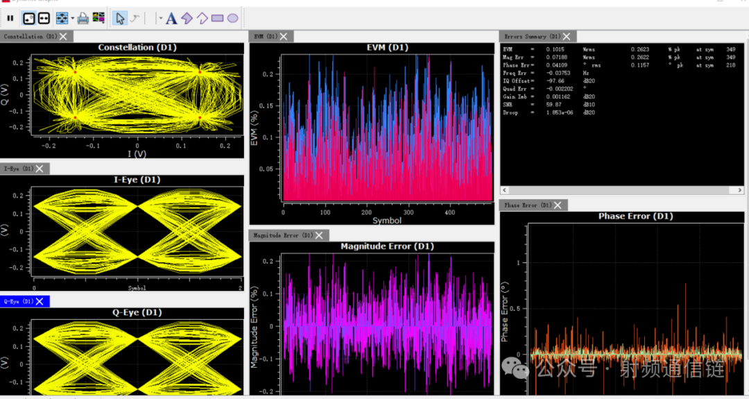This screenshot has height=399, width=749.
Task: Click the blue grid layout icon
Action: pyautogui.click(x=62, y=18)
